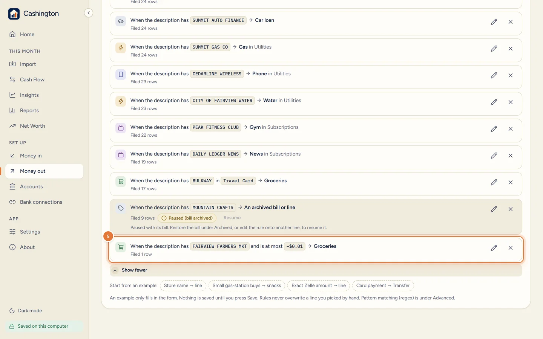
Task: Remove the SUMMIT GAS CO rule
Action: click(511, 49)
